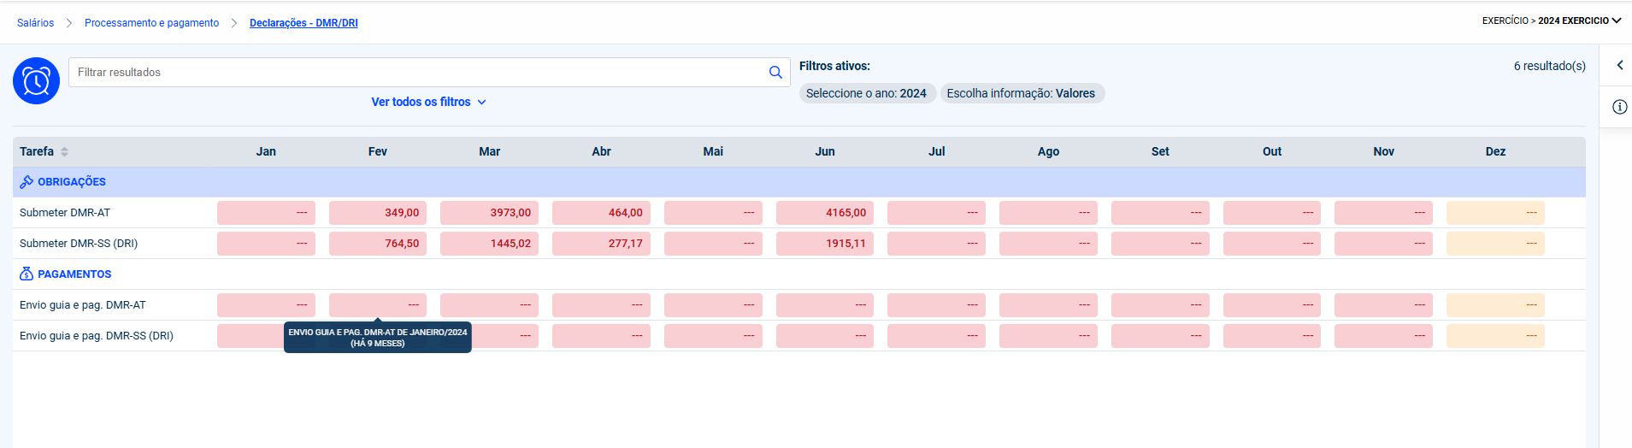
Task: Click the Mar column header
Action: (x=490, y=151)
